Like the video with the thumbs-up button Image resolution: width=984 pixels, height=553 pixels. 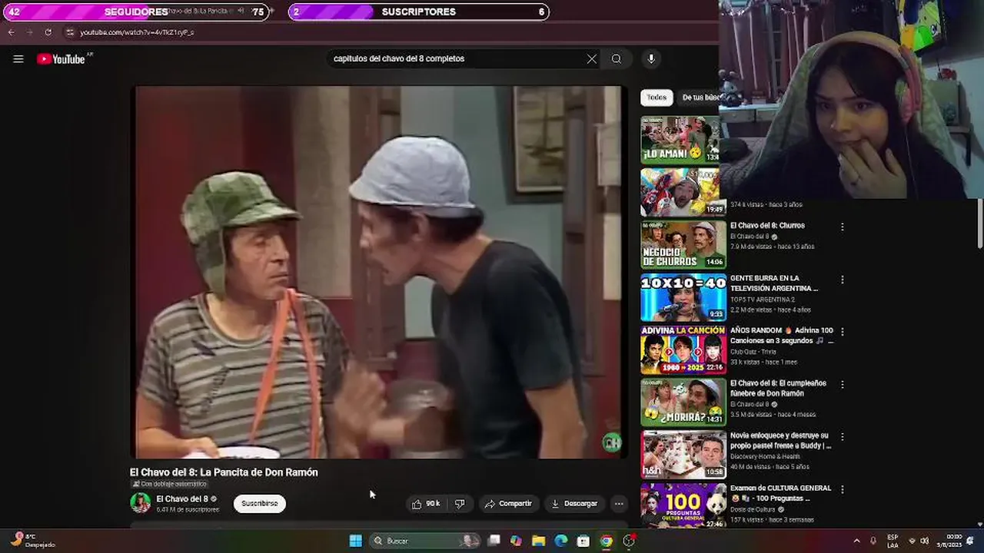point(426,504)
